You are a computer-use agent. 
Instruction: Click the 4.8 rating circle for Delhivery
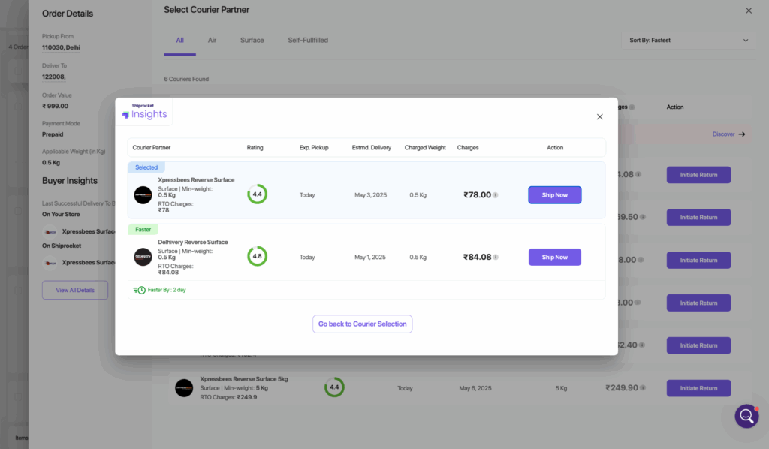(x=257, y=256)
